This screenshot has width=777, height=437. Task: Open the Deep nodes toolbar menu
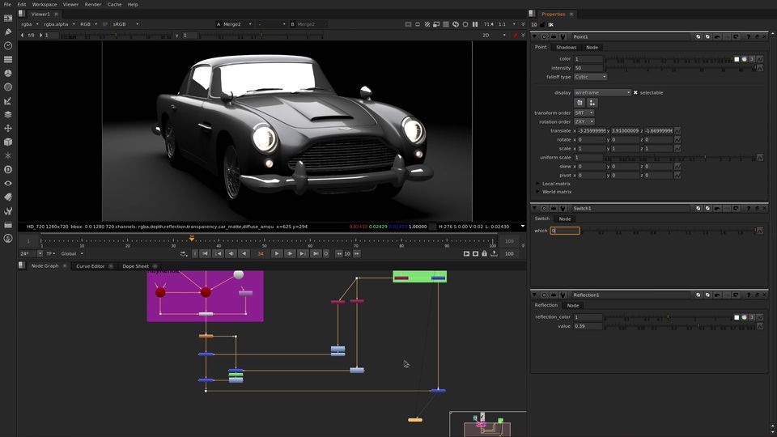coord(8,169)
